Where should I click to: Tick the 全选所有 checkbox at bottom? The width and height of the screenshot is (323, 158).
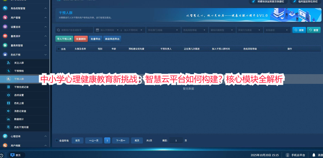pyautogui.click(x=57, y=141)
